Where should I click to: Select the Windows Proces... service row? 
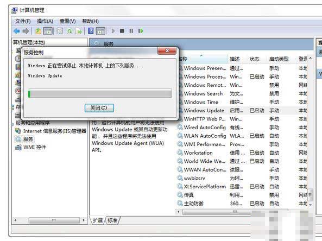242,77
